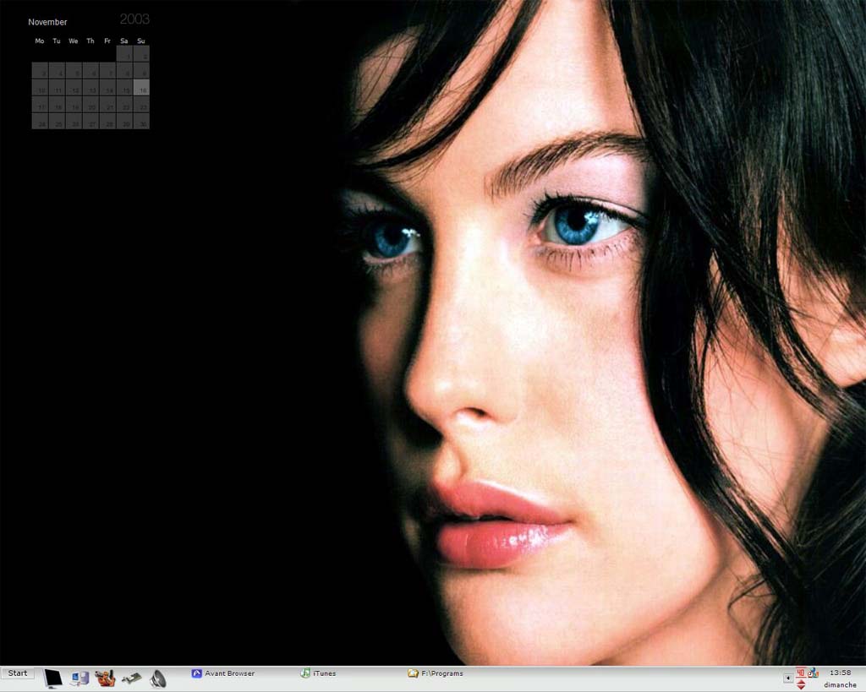Image resolution: width=866 pixels, height=692 pixels.
Task: Click the red 40 tray indicator
Action: tap(800, 673)
